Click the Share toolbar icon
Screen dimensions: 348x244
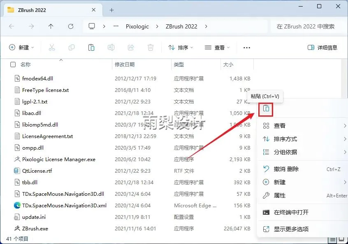131,47
